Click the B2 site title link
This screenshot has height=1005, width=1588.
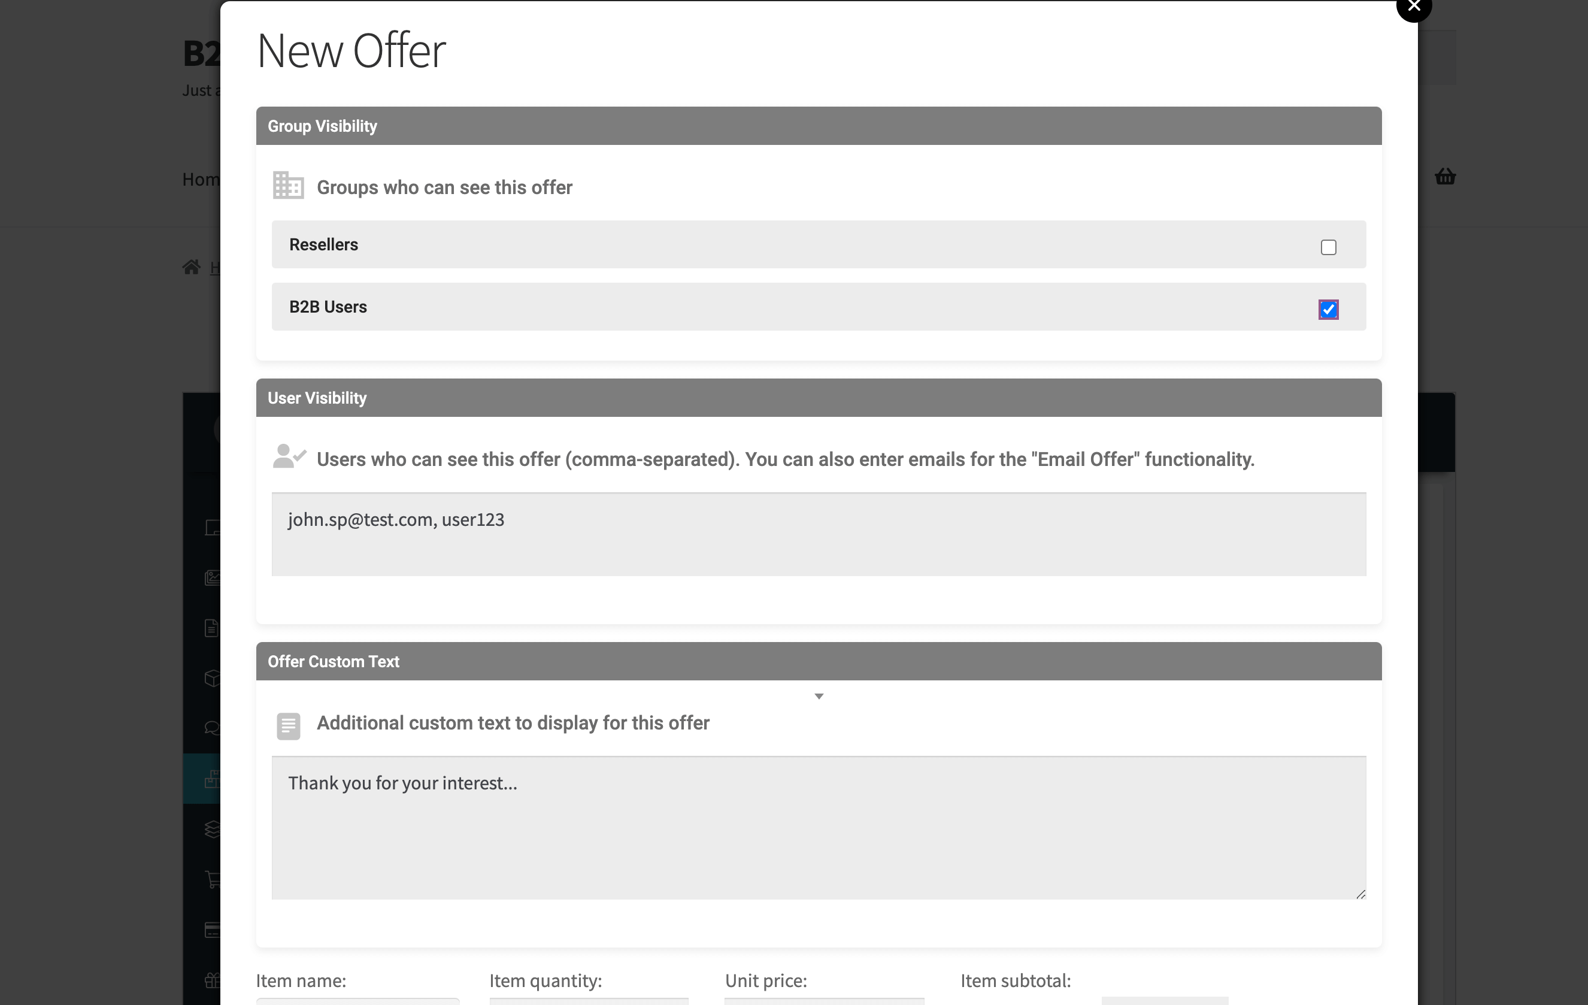(201, 54)
